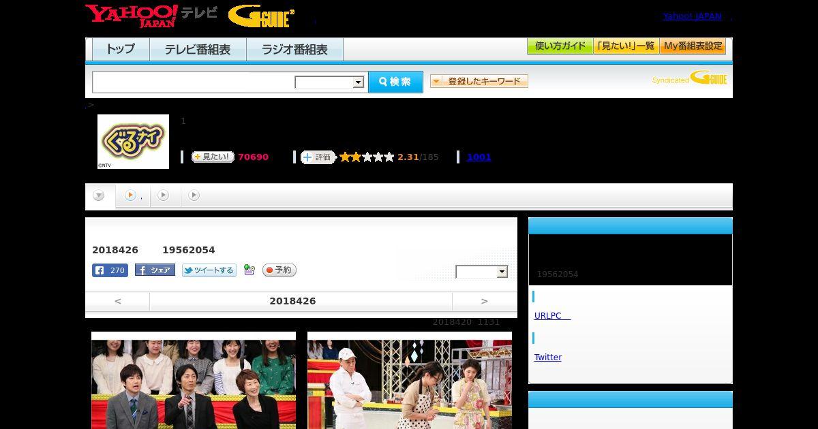818x429 pixels.
Task: Click the 19562054 text in sidebar
Action: click(x=558, y=274)
